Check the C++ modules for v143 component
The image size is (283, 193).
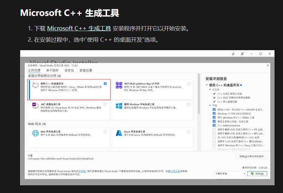pyautogui.click(x=214, y=141)
